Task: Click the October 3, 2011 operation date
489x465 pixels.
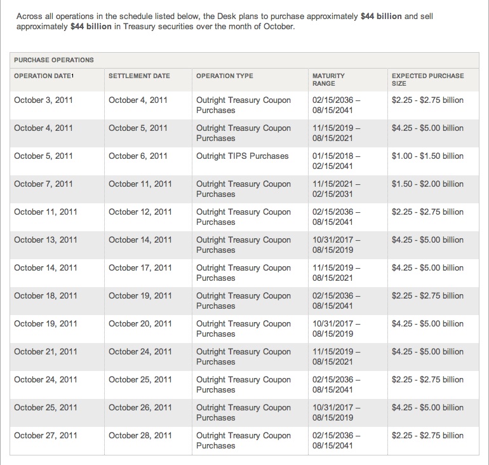Action: click(x=43, y=100)
